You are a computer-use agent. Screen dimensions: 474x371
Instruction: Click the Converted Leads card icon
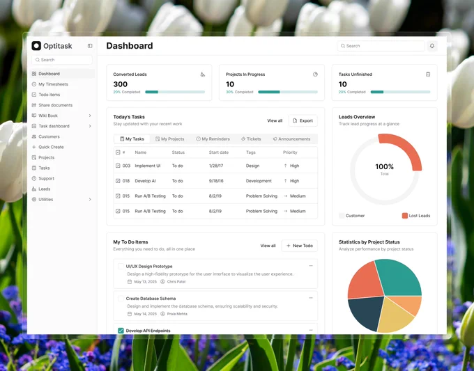pos(203,74)
